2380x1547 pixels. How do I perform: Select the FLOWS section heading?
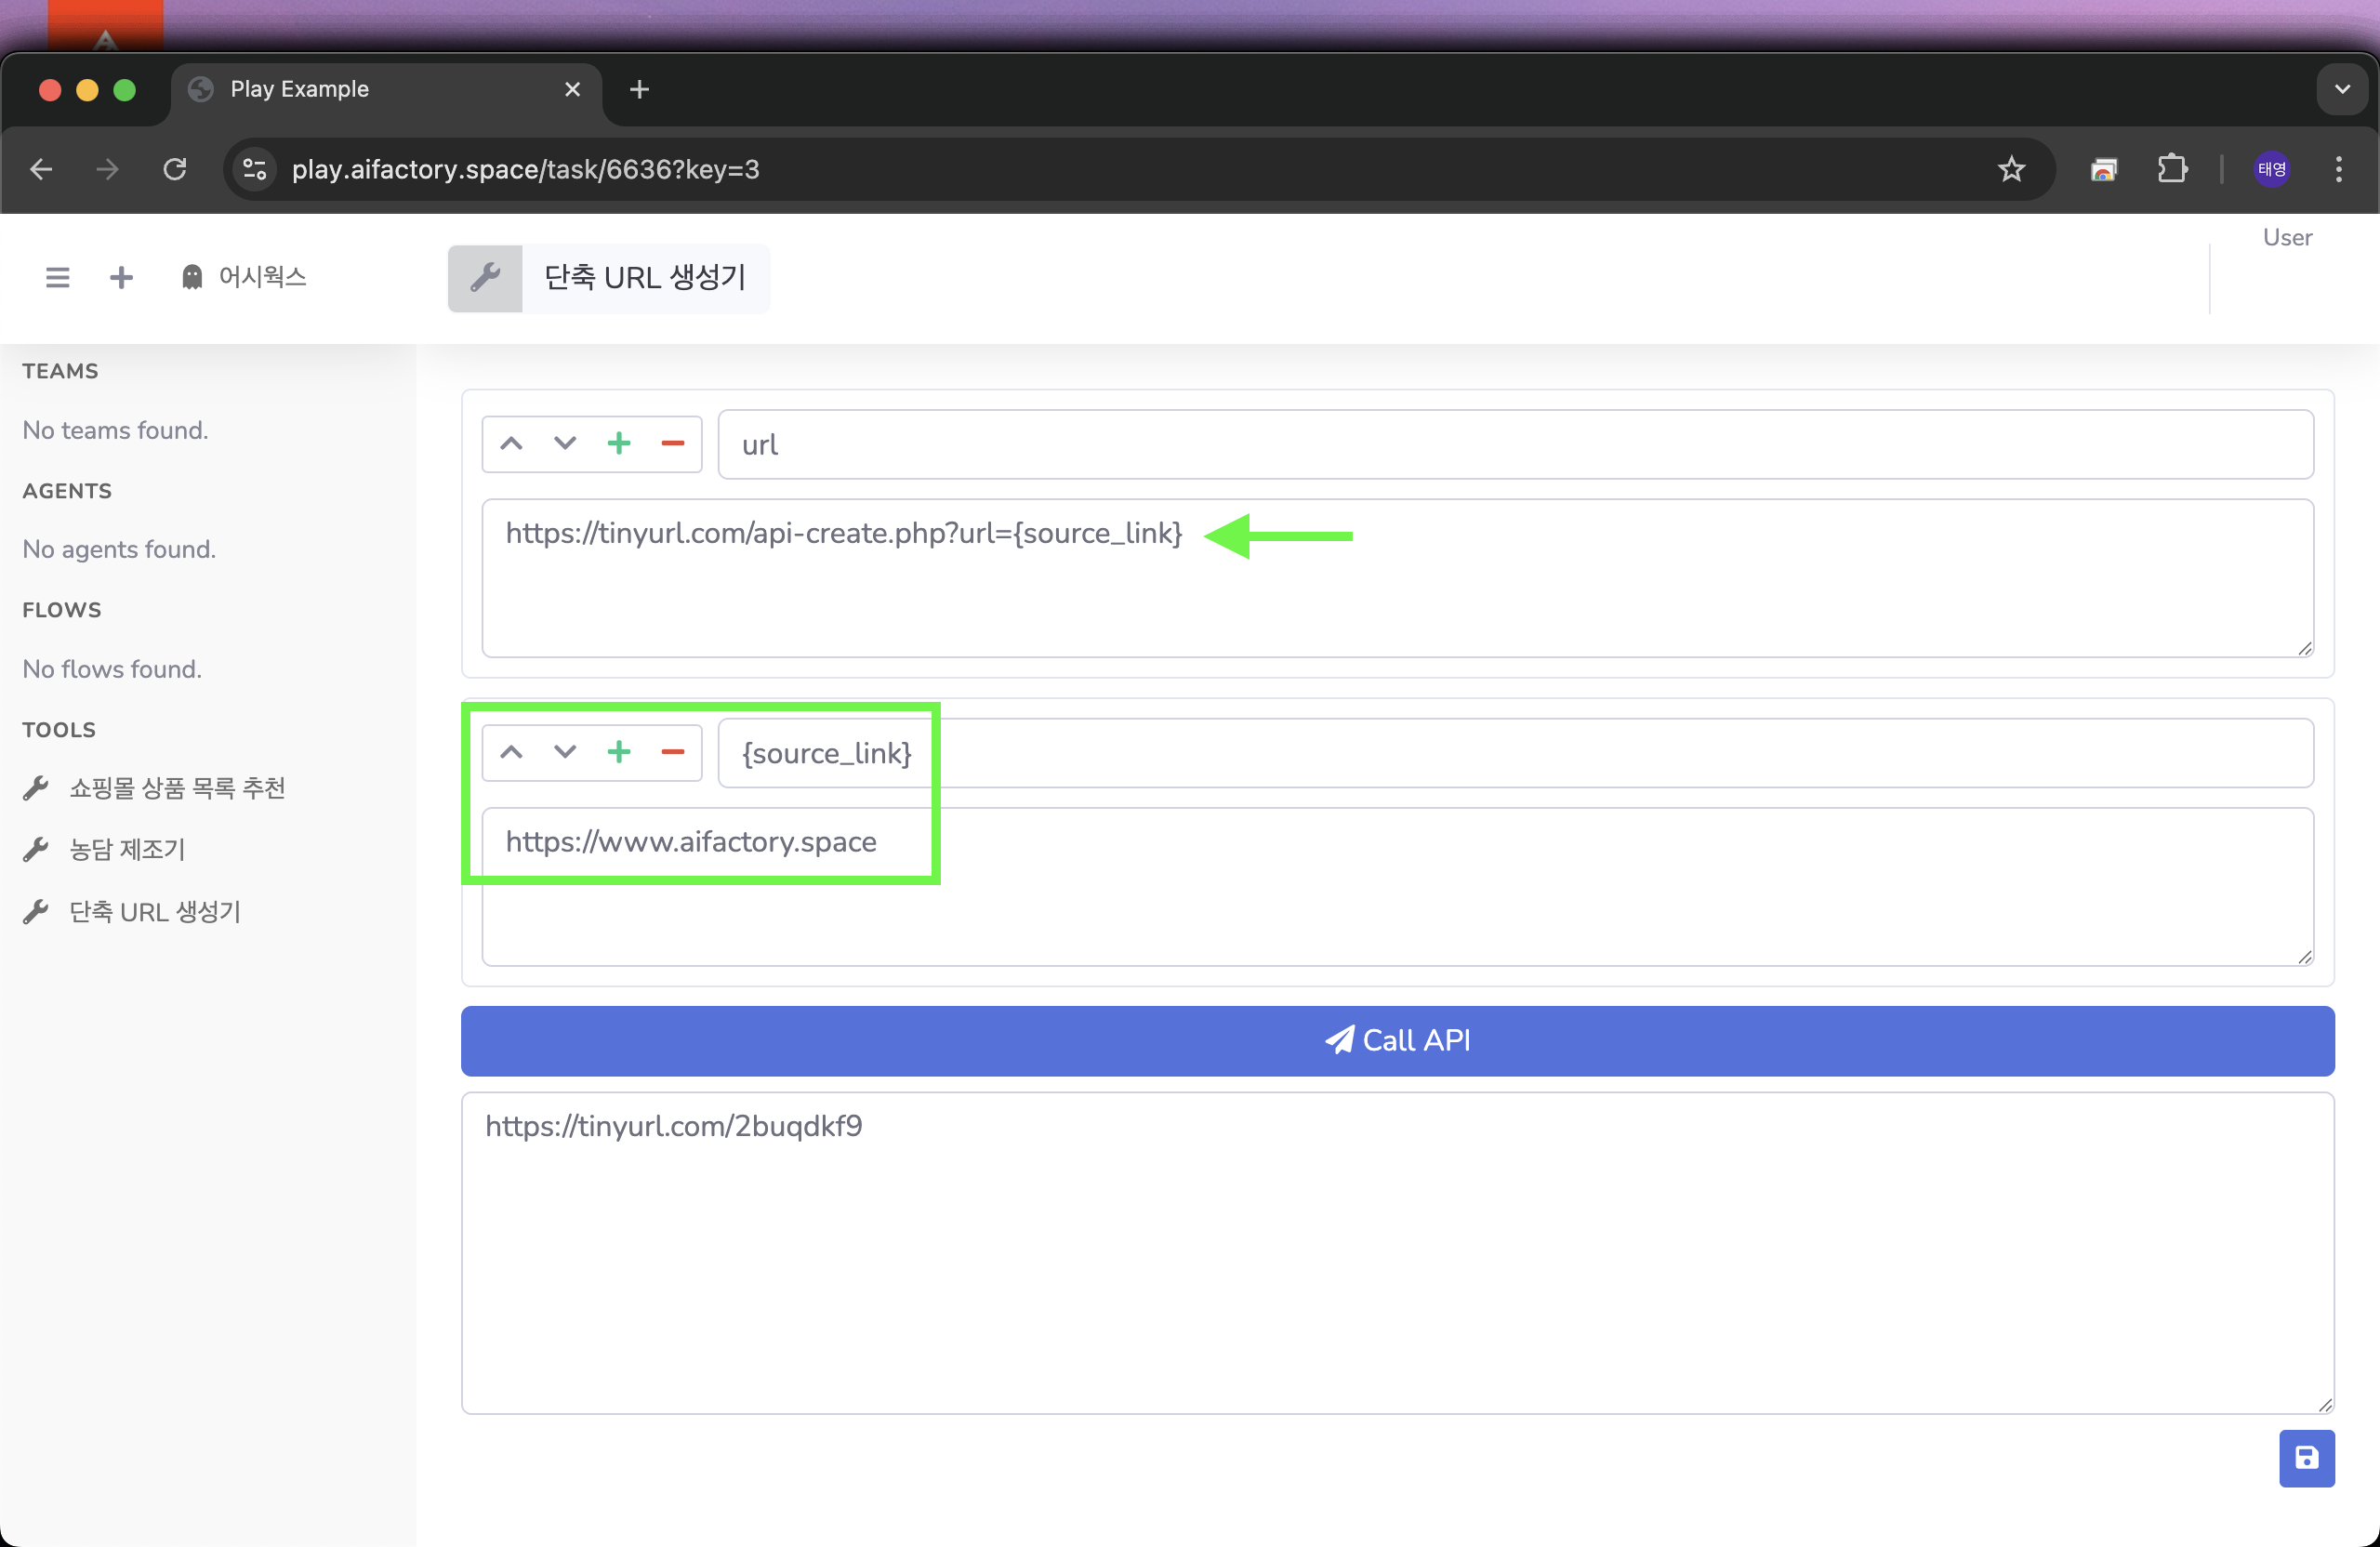coord(62,610)
